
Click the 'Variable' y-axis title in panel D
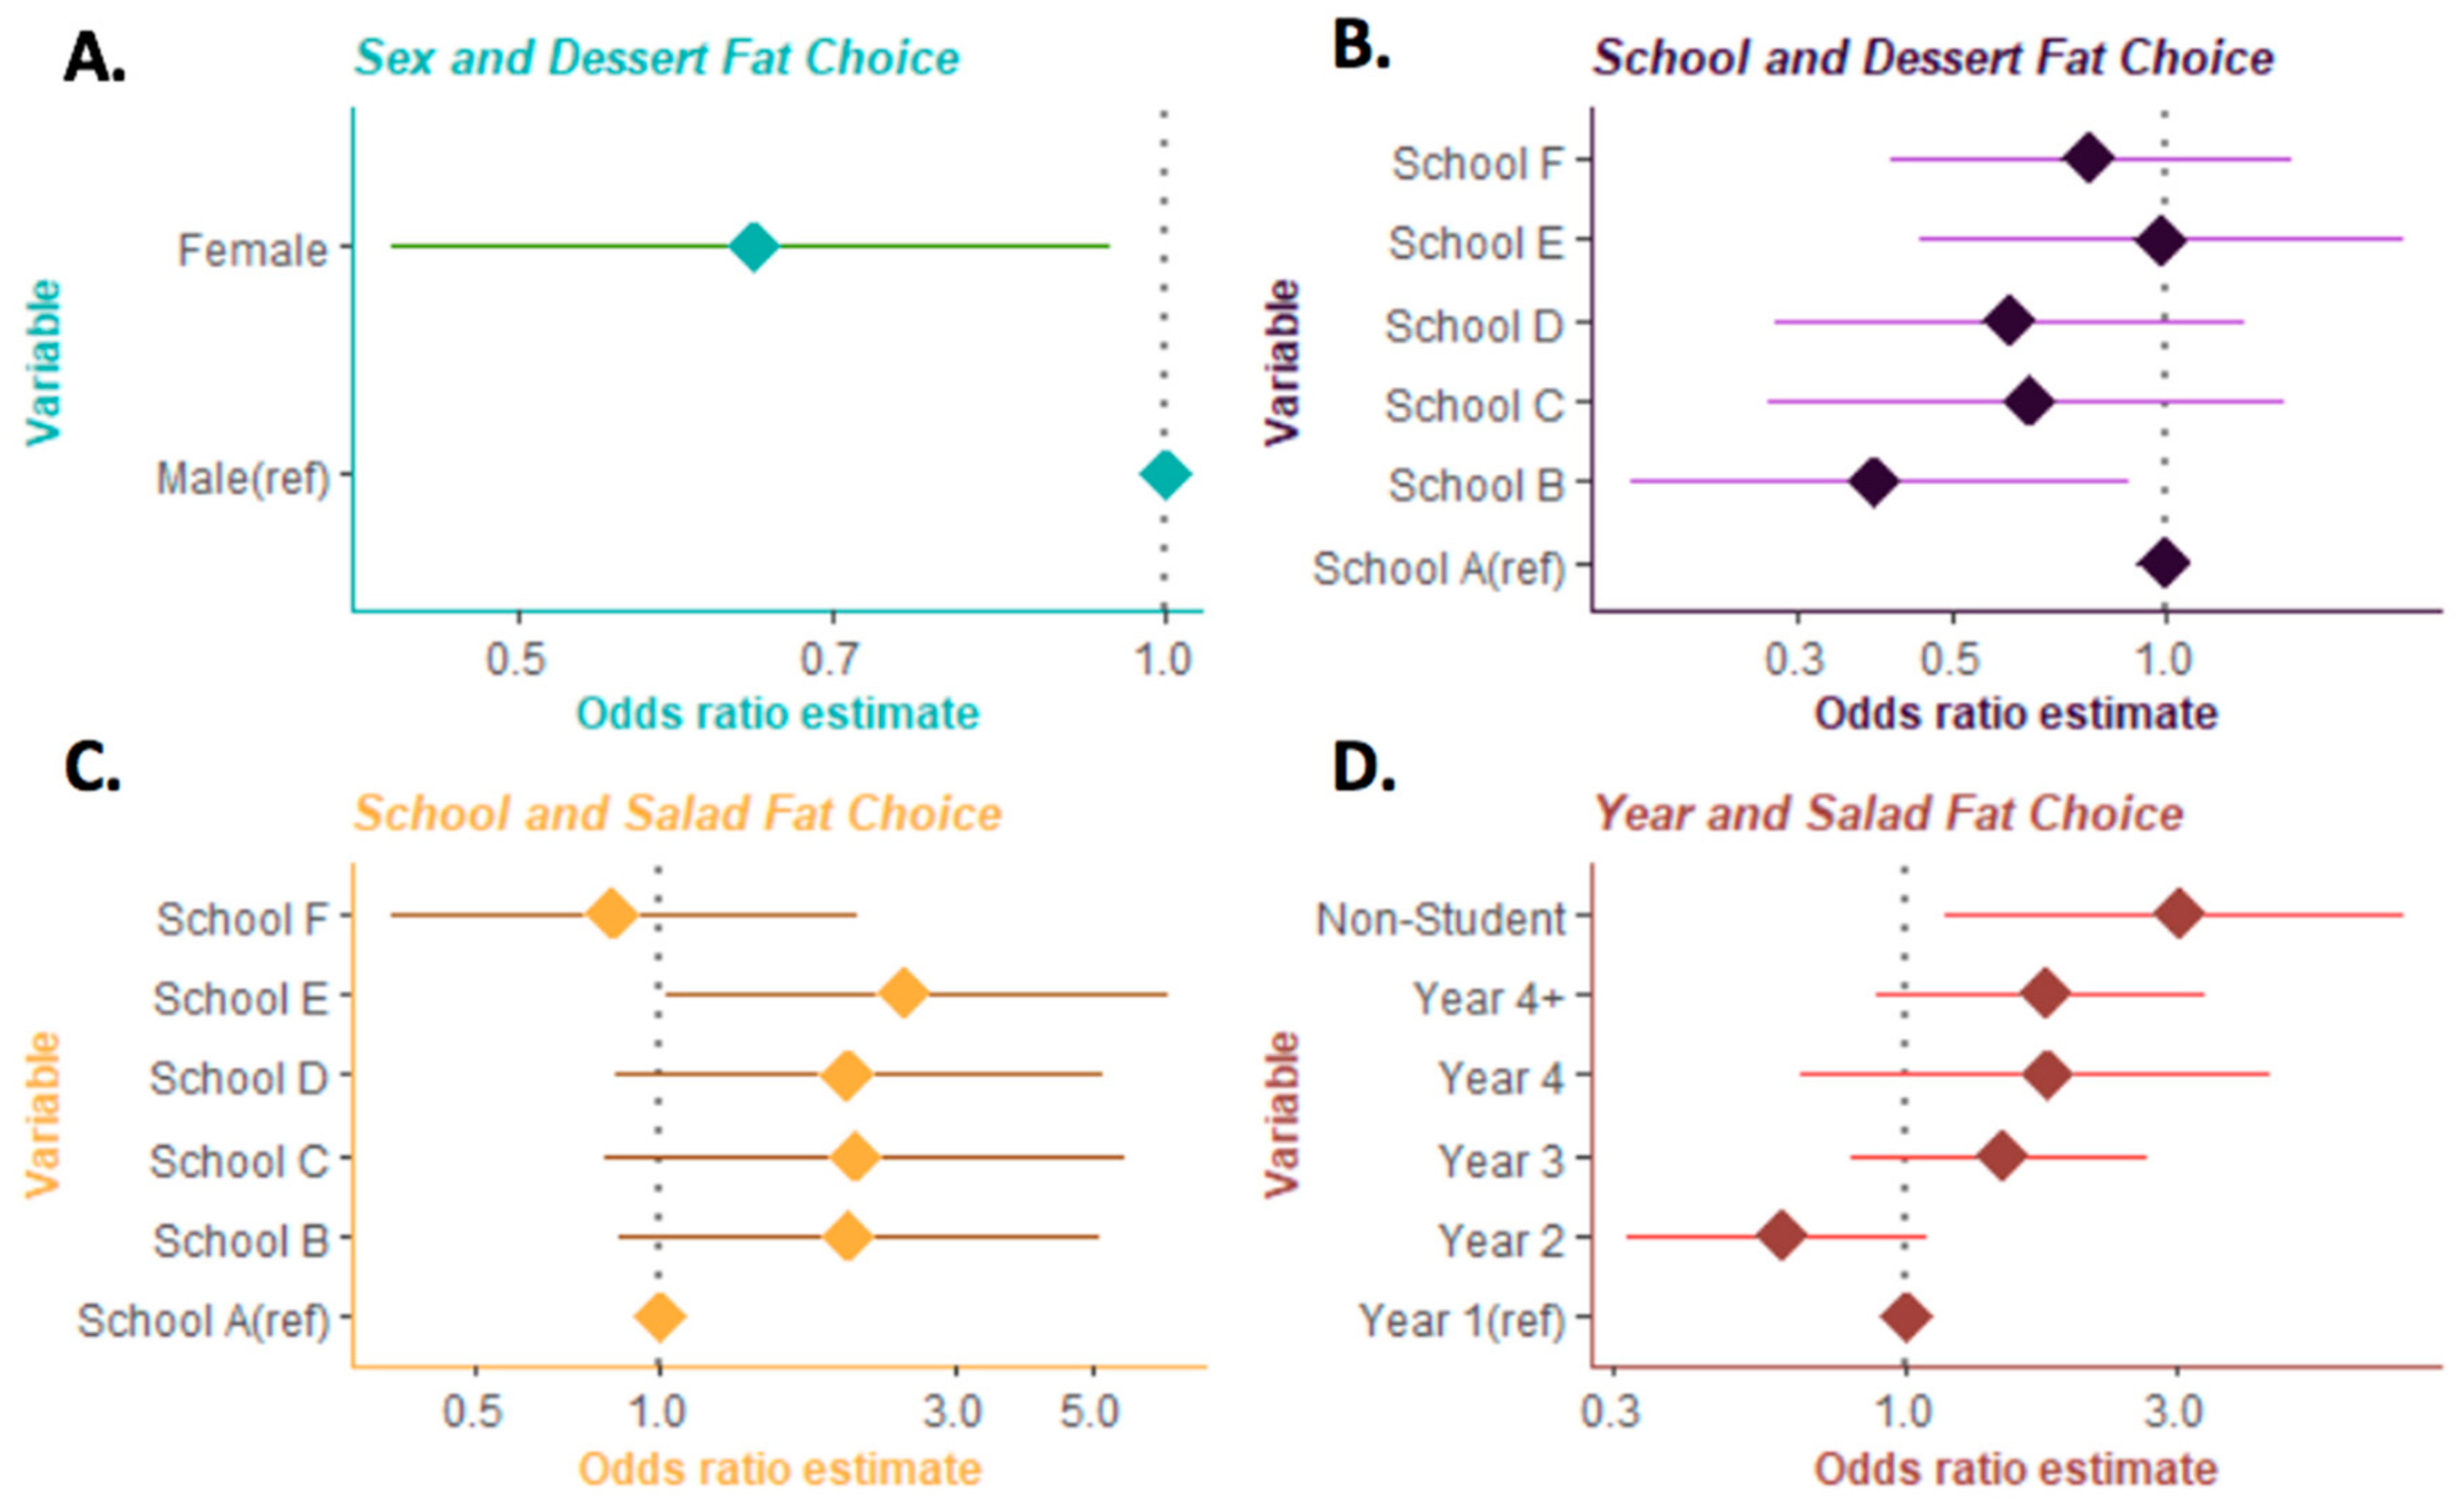point(1282,1114)
